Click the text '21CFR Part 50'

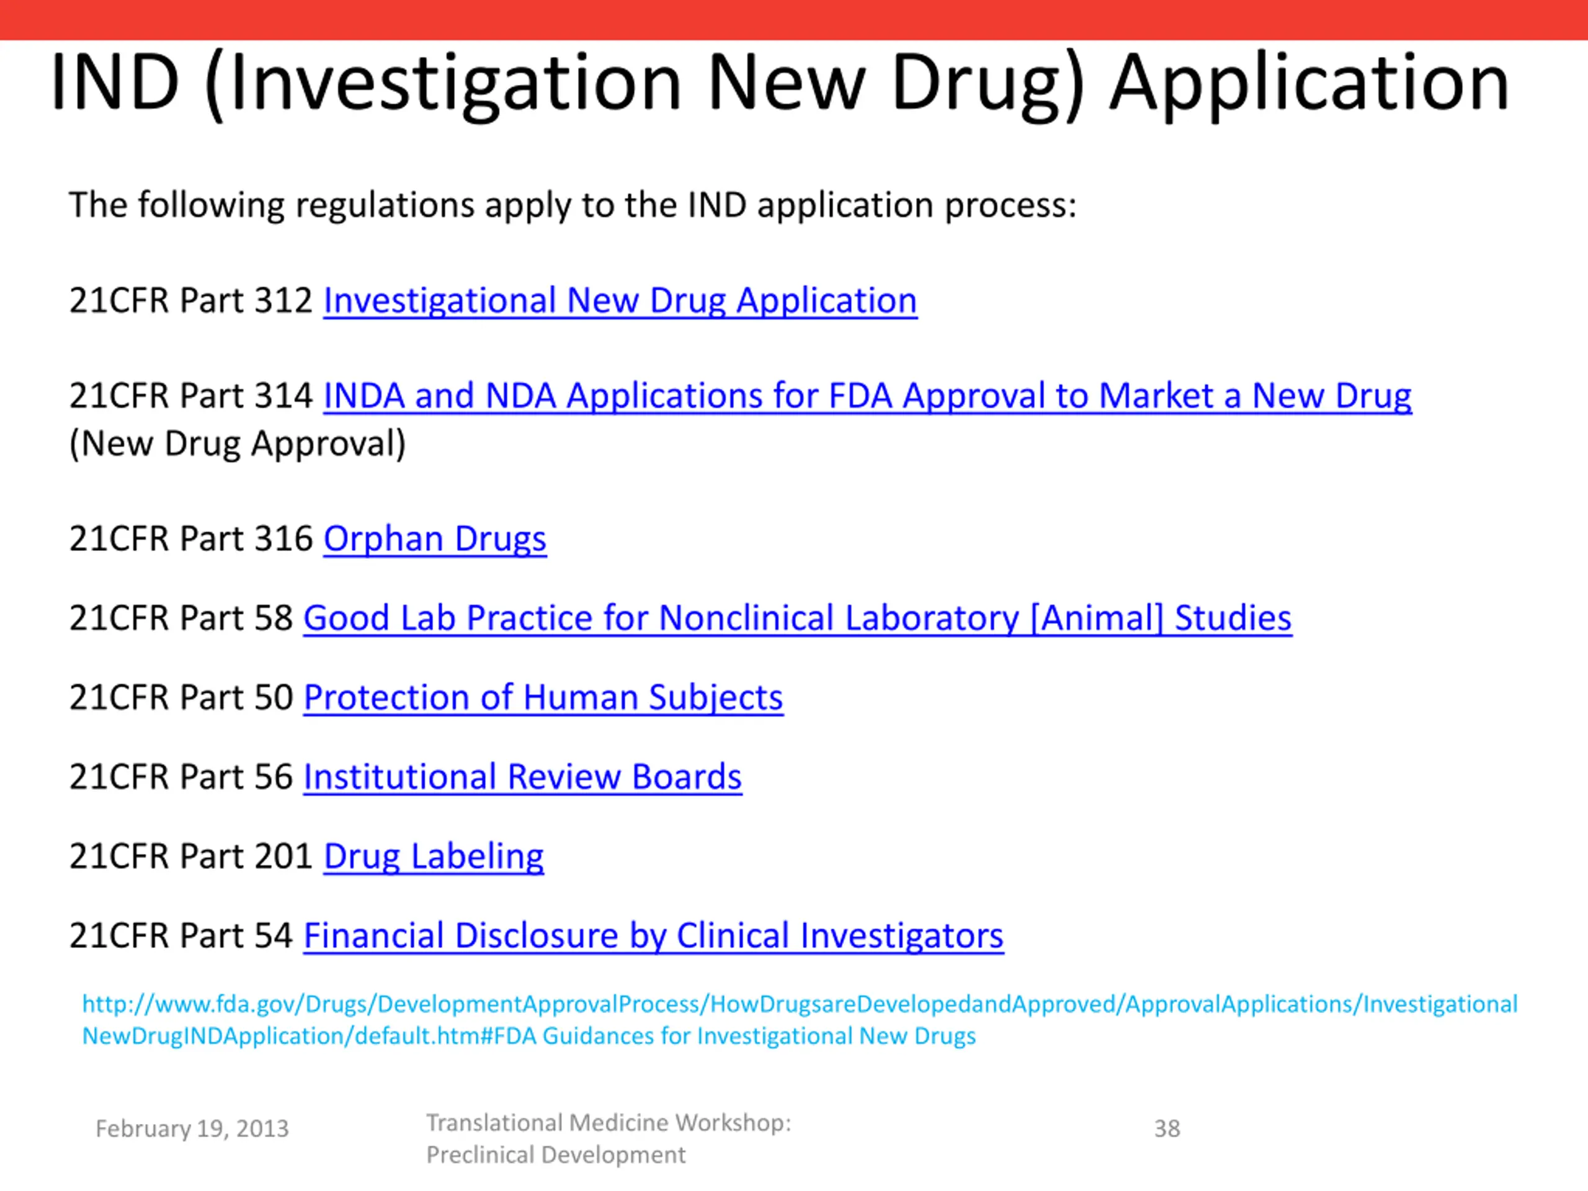tap(181, 698)
